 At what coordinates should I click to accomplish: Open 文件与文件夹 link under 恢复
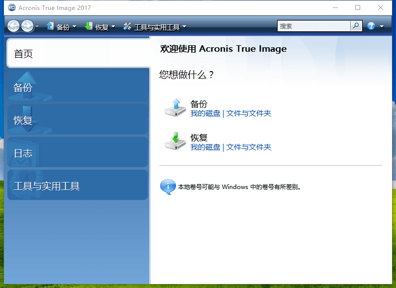(x=249, y=147)
